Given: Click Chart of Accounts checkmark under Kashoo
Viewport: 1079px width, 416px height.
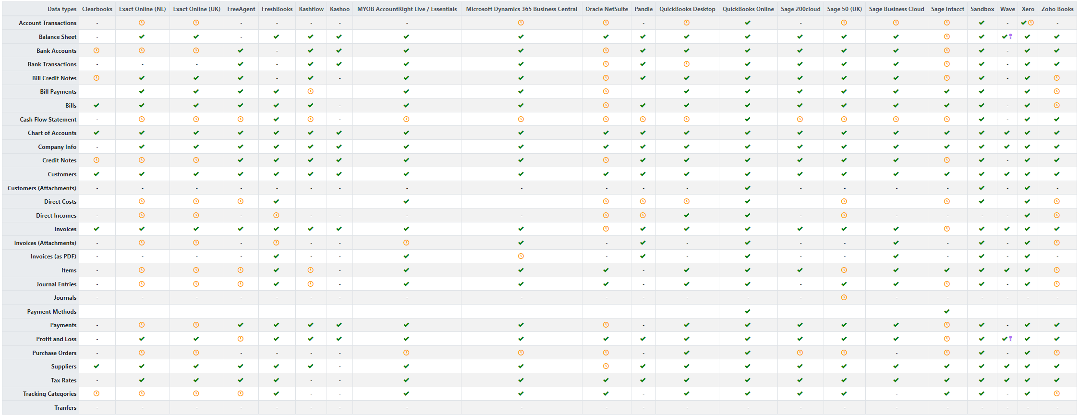Looking at the screenshot, I should click(x=339, y=133).
